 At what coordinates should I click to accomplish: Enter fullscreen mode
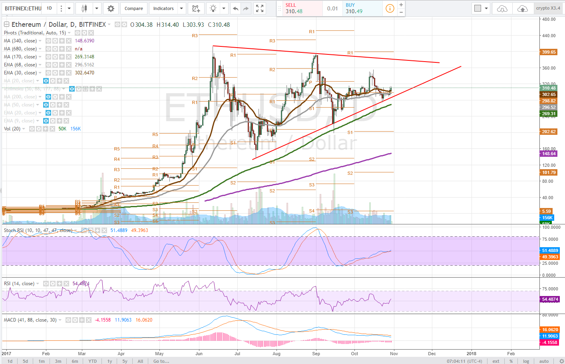(260, 8)
